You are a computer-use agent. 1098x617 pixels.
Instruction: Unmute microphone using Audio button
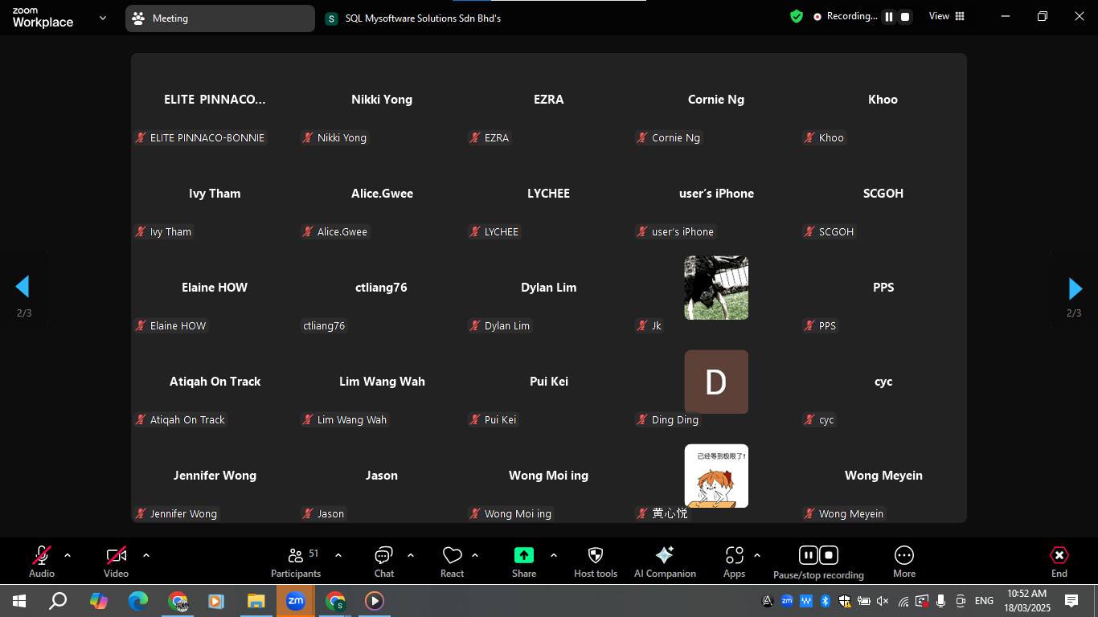[x=42, y=562]
